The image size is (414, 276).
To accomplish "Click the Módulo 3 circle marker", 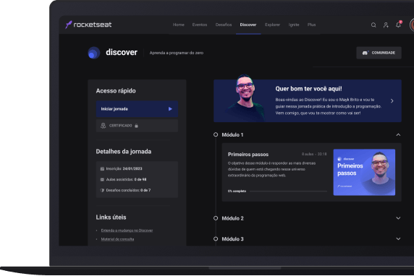I will coord(216,239).
